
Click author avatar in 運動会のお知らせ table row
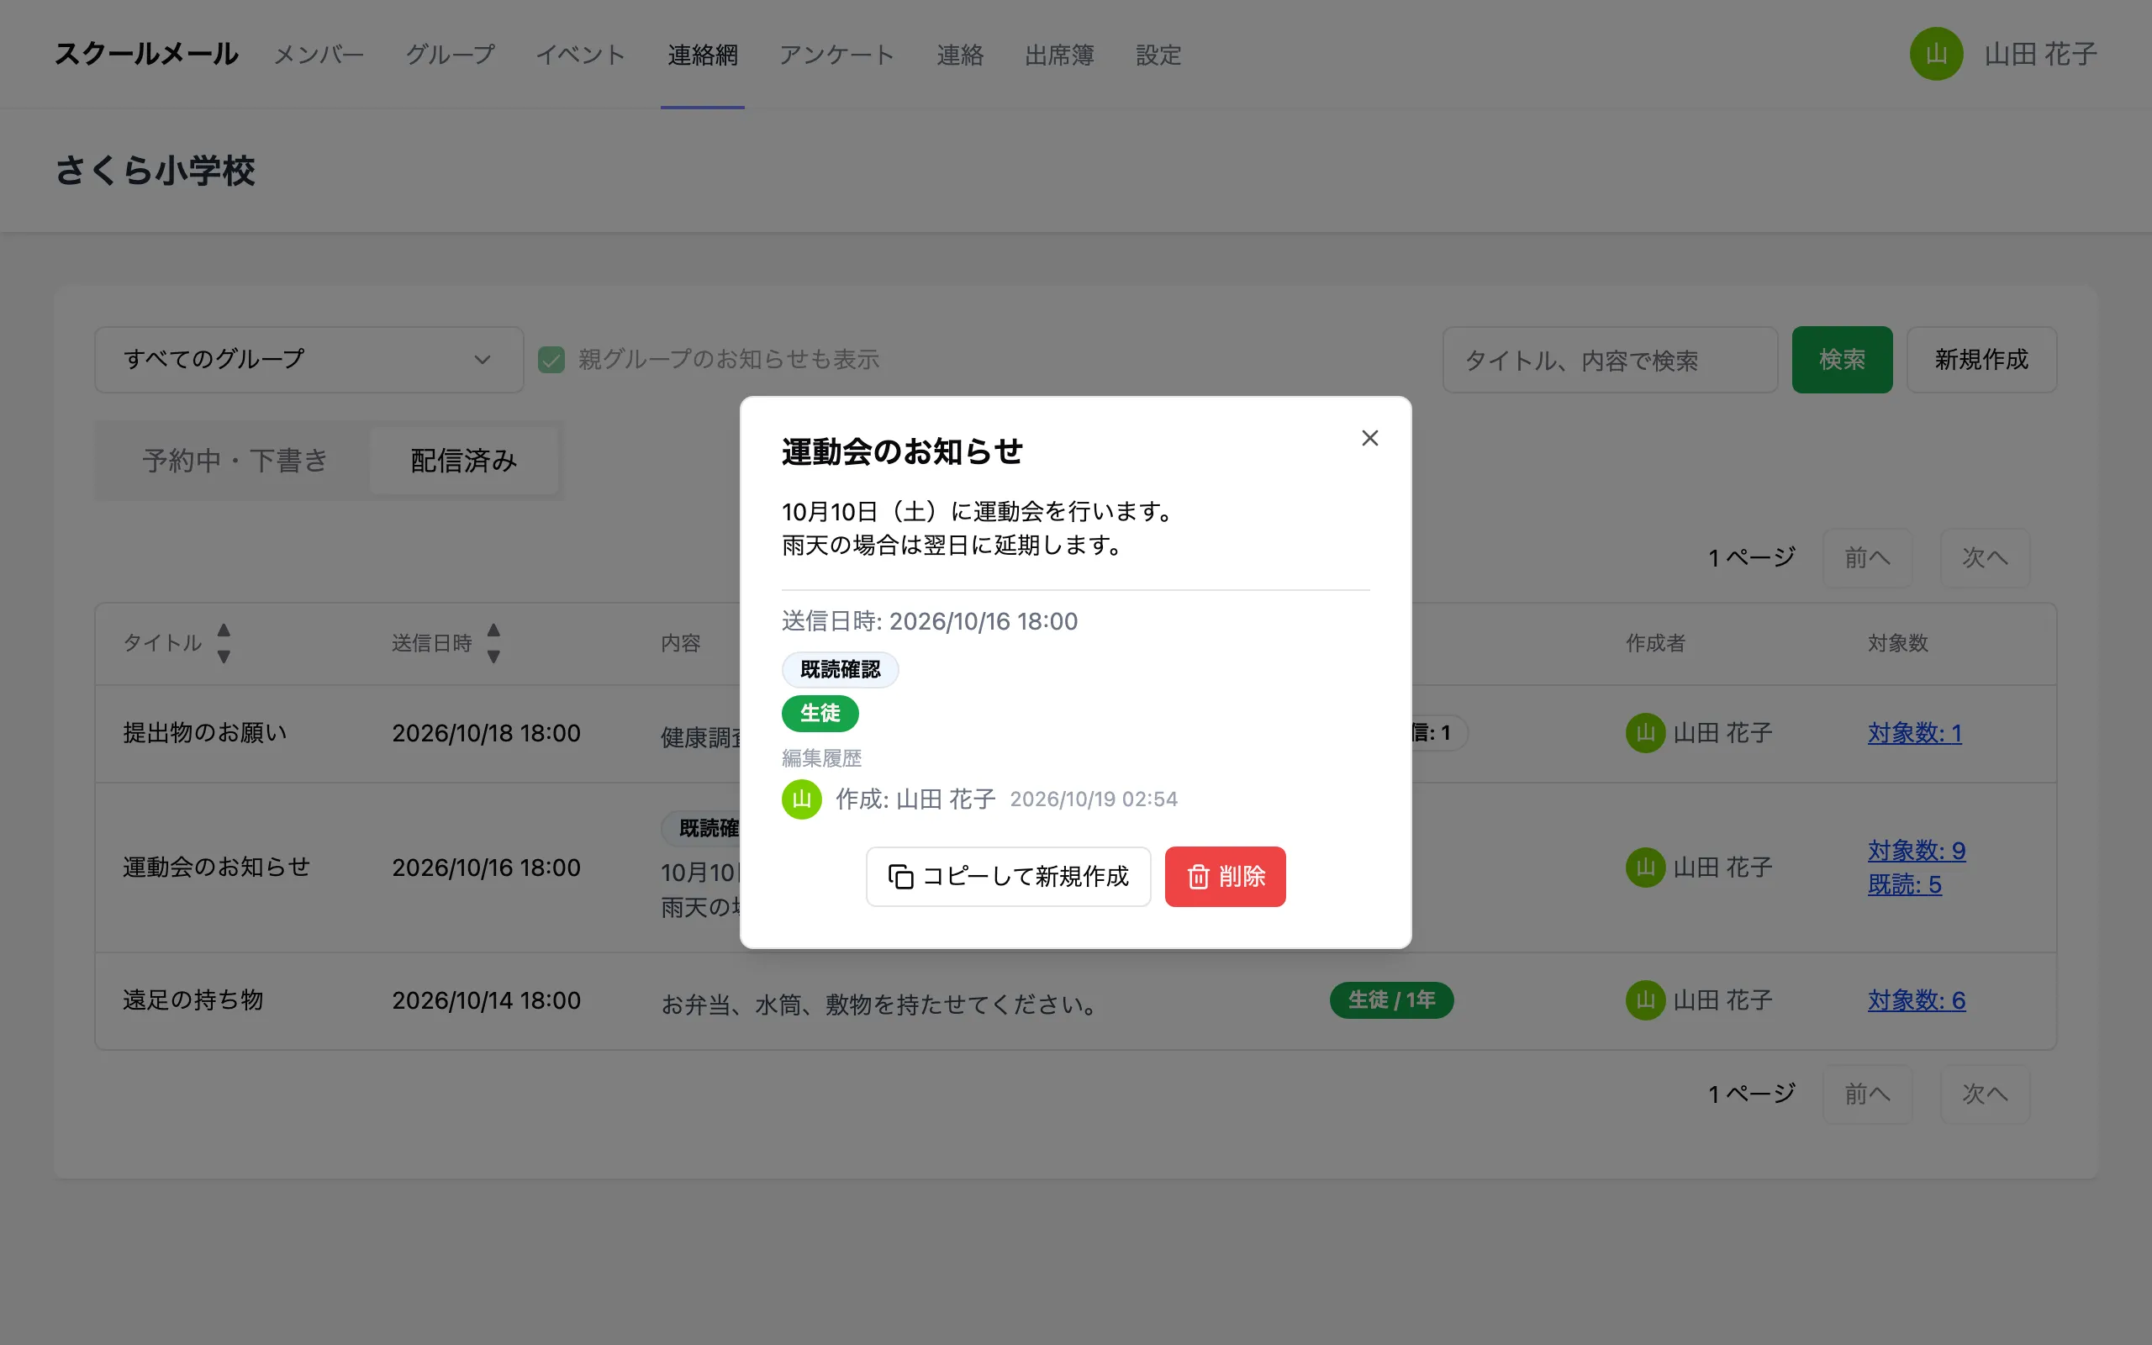coord(1645,868)
